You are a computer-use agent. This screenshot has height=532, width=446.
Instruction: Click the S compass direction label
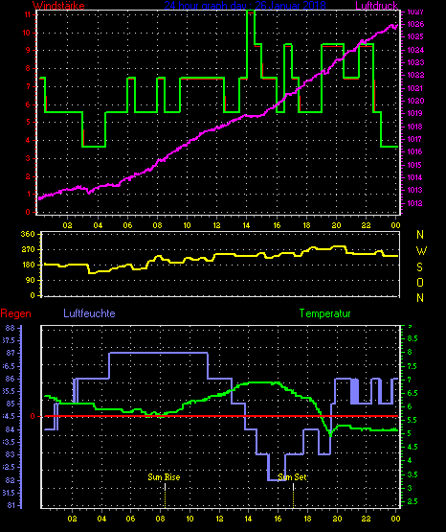click(419, 267)
